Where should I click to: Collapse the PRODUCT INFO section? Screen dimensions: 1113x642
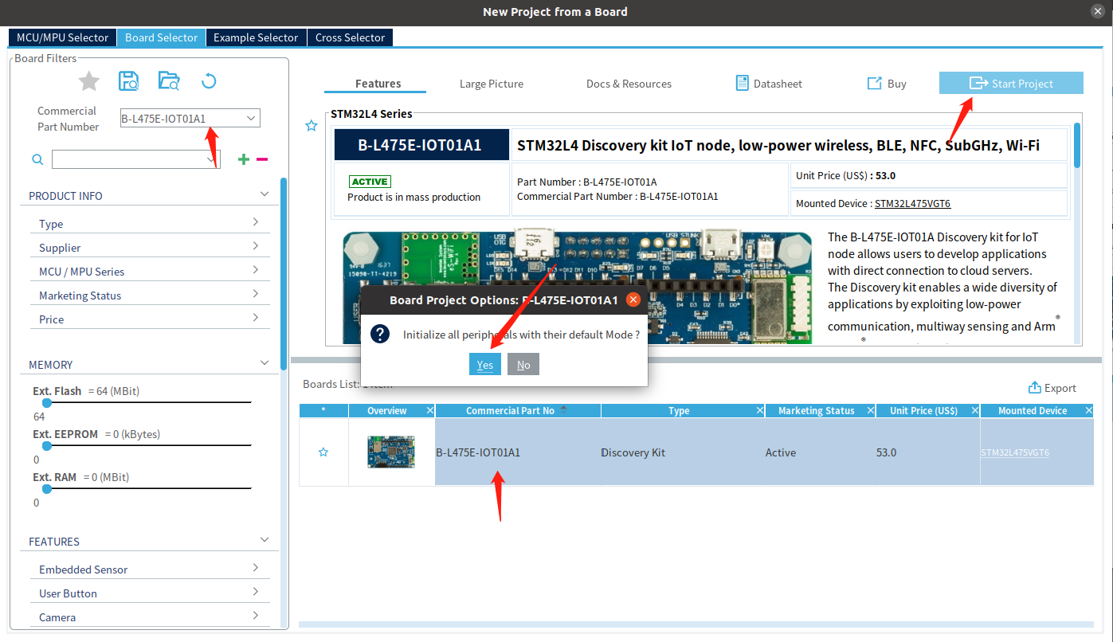click(265, 194)
